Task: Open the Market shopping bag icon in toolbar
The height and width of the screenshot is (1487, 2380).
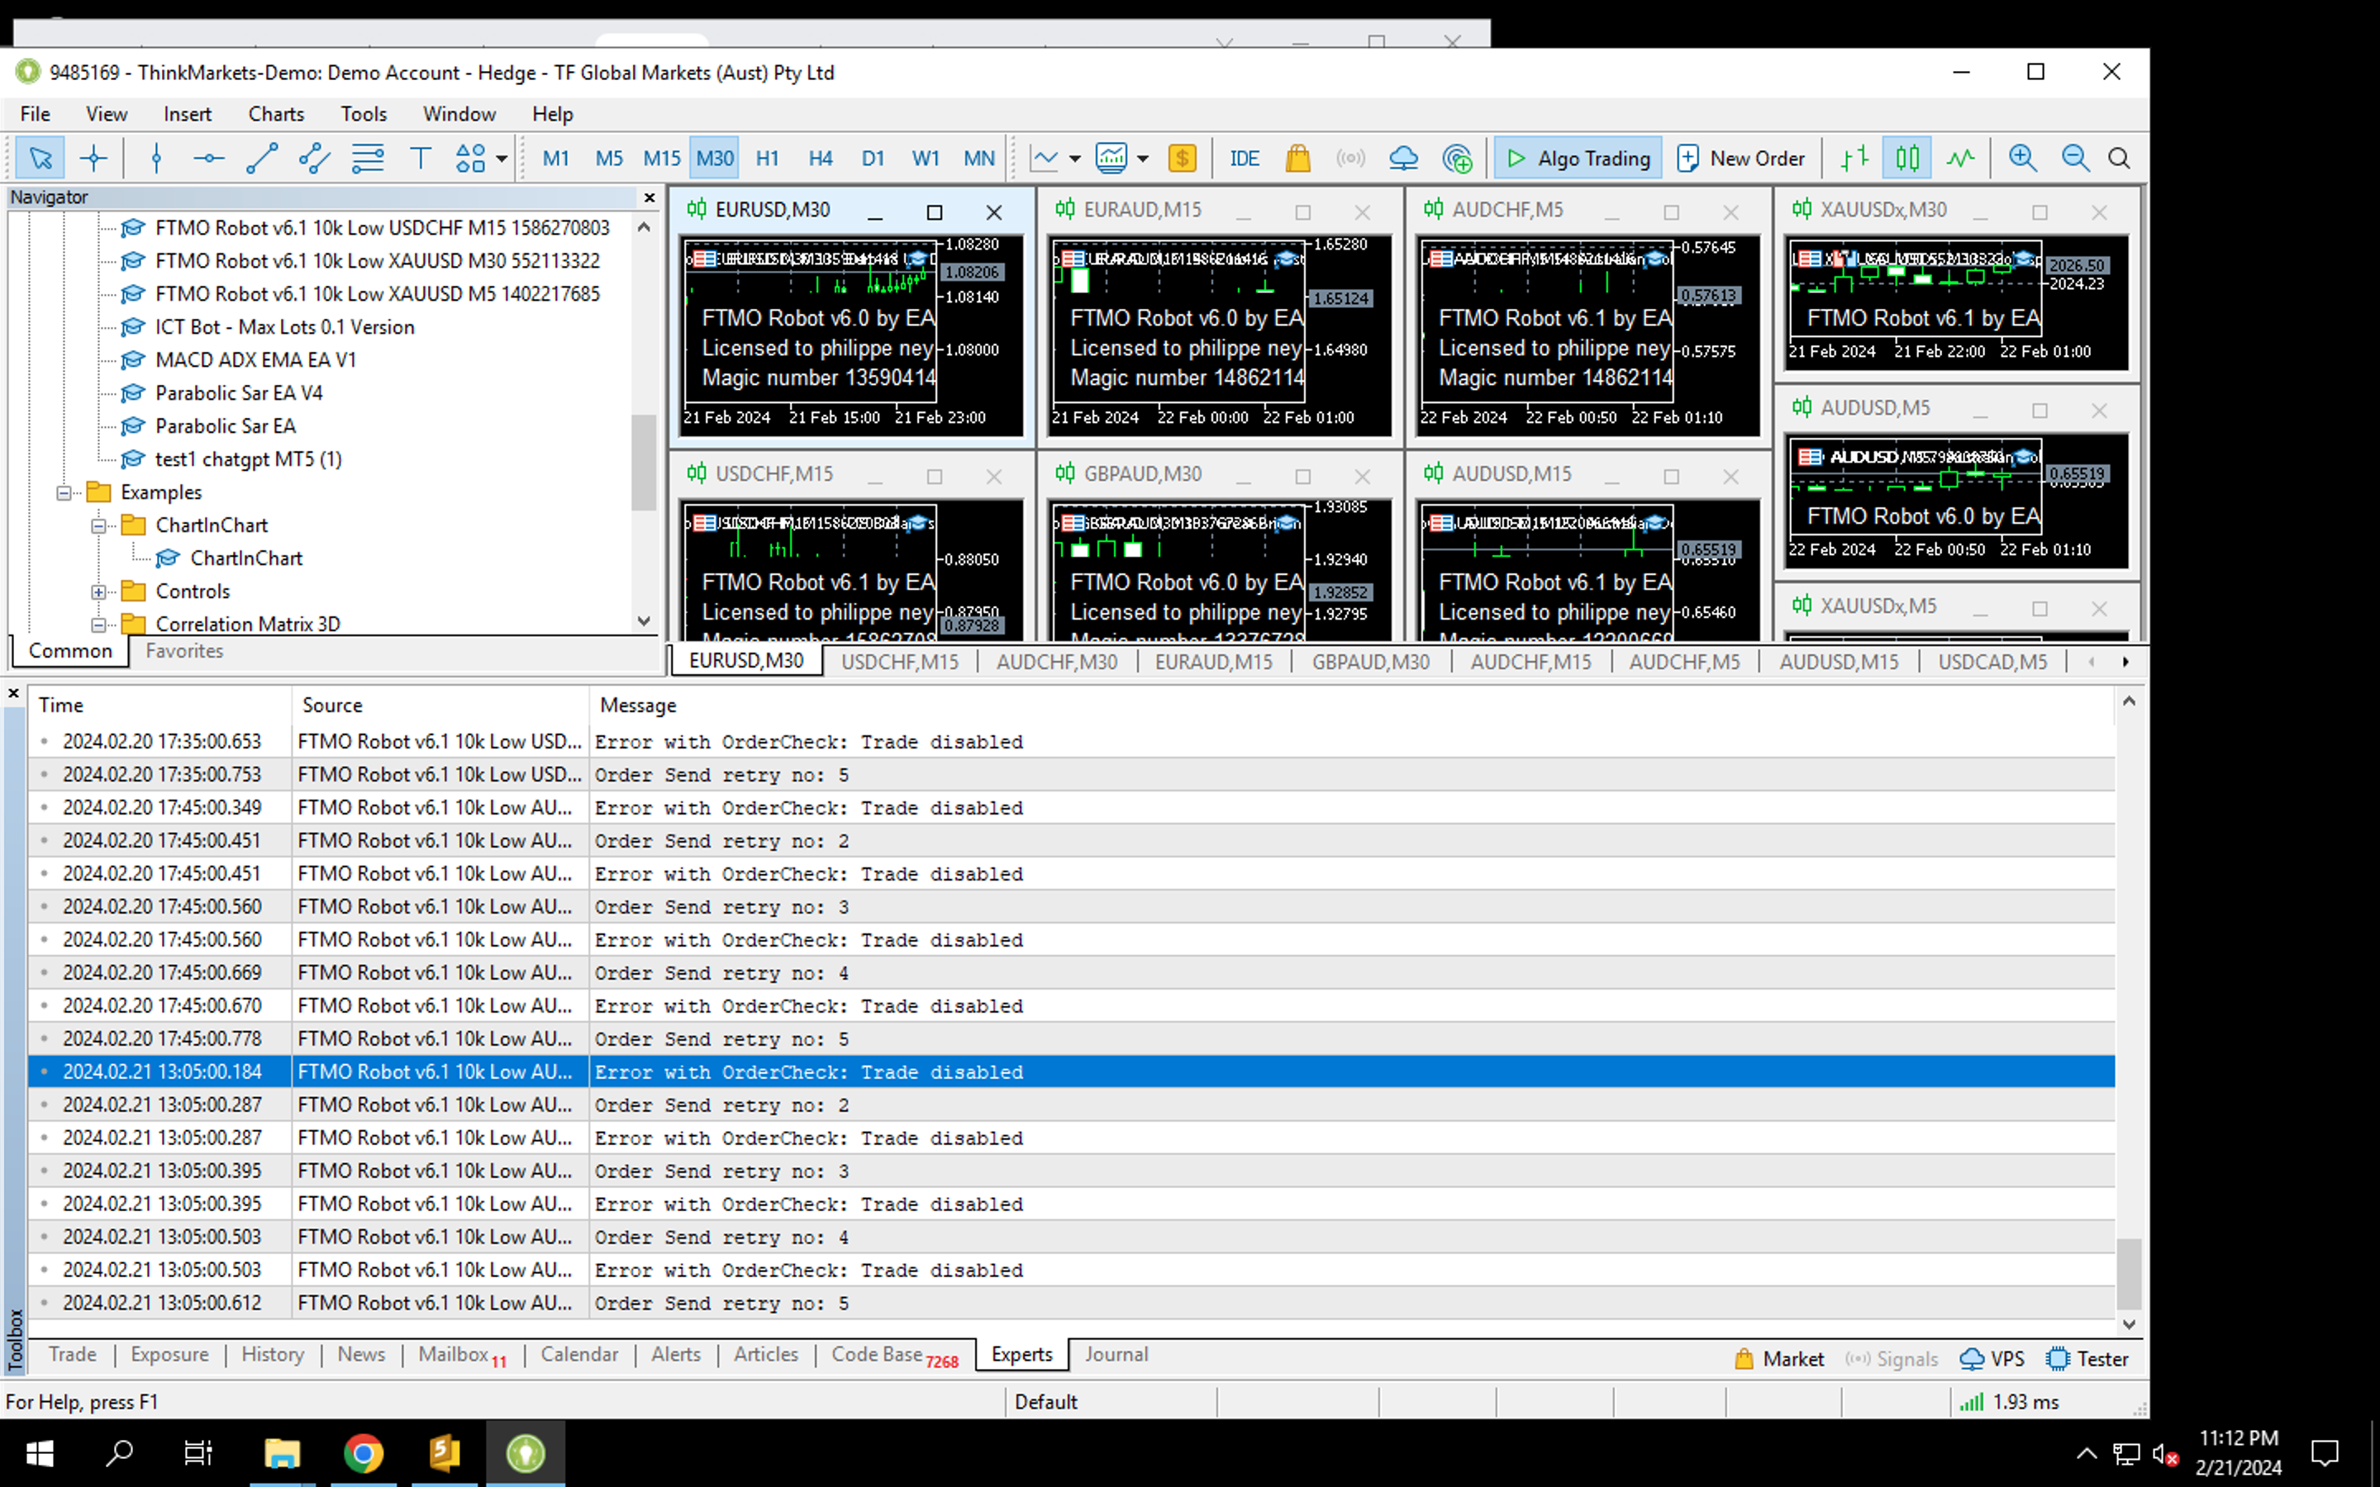Action: tap(1298, 159)
